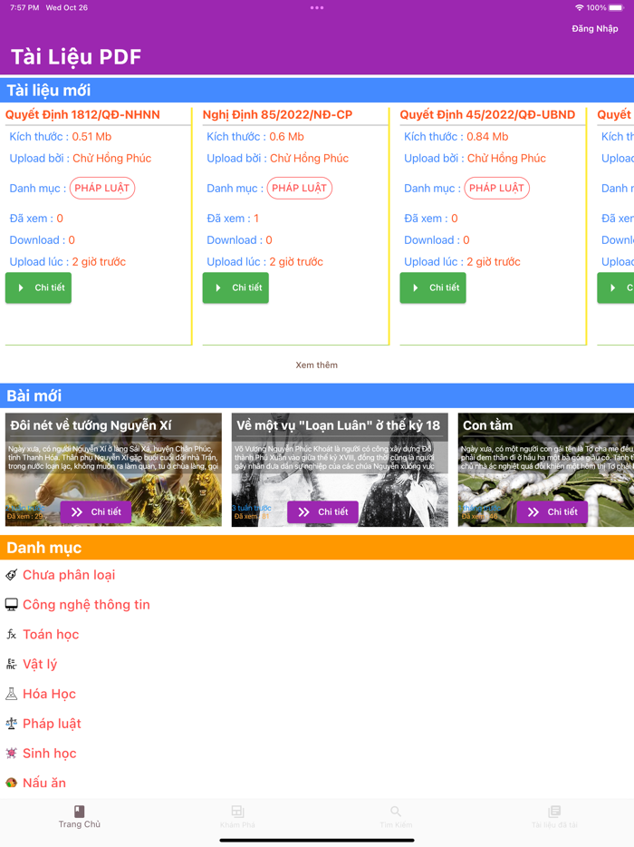
Task: Tap the Loạn Luân ở thế kỷ 18 thumbnail
Action: pos(340,470)
